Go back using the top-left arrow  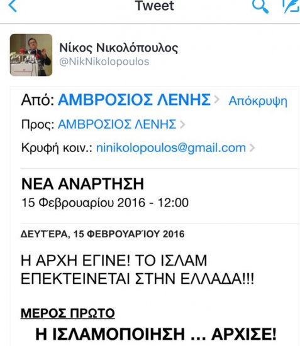(13, 6)
